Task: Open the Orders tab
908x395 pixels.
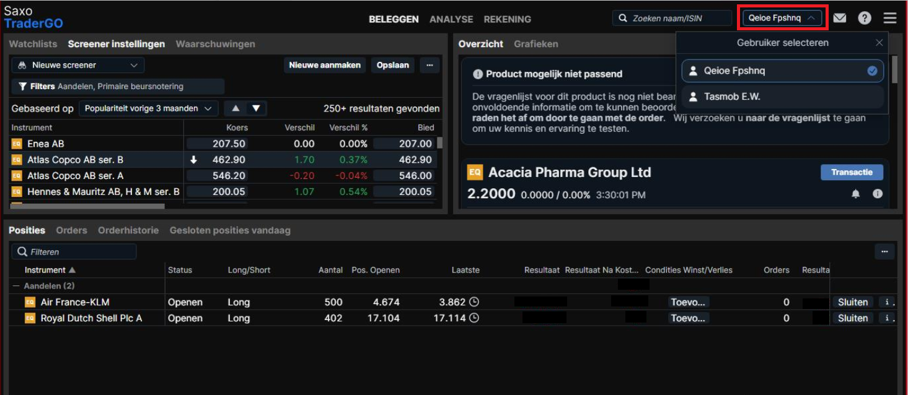Action: point(71,230)
